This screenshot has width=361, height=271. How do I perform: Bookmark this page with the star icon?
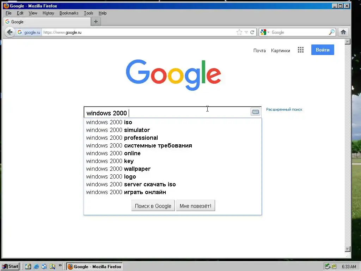pos(239,32)
